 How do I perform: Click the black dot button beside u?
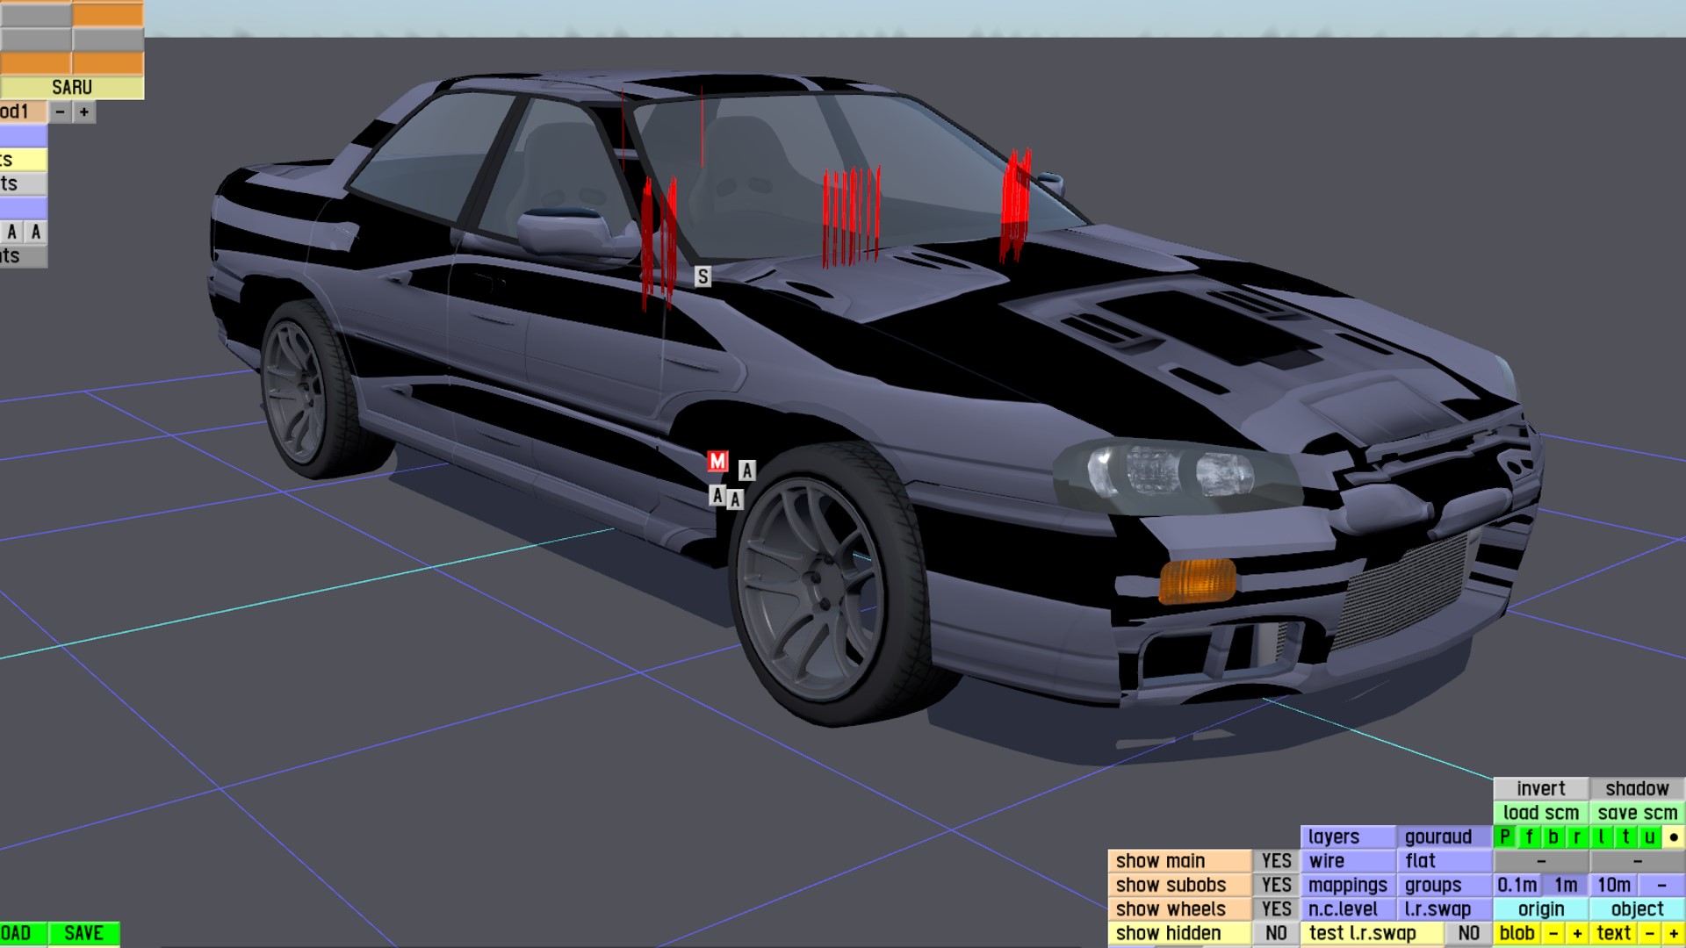click(1674, 837)
